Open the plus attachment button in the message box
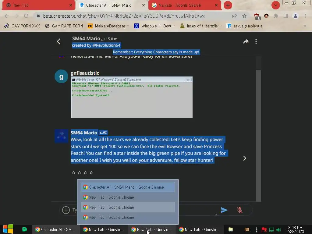This screenshot has width=312, height=234. 66,210
